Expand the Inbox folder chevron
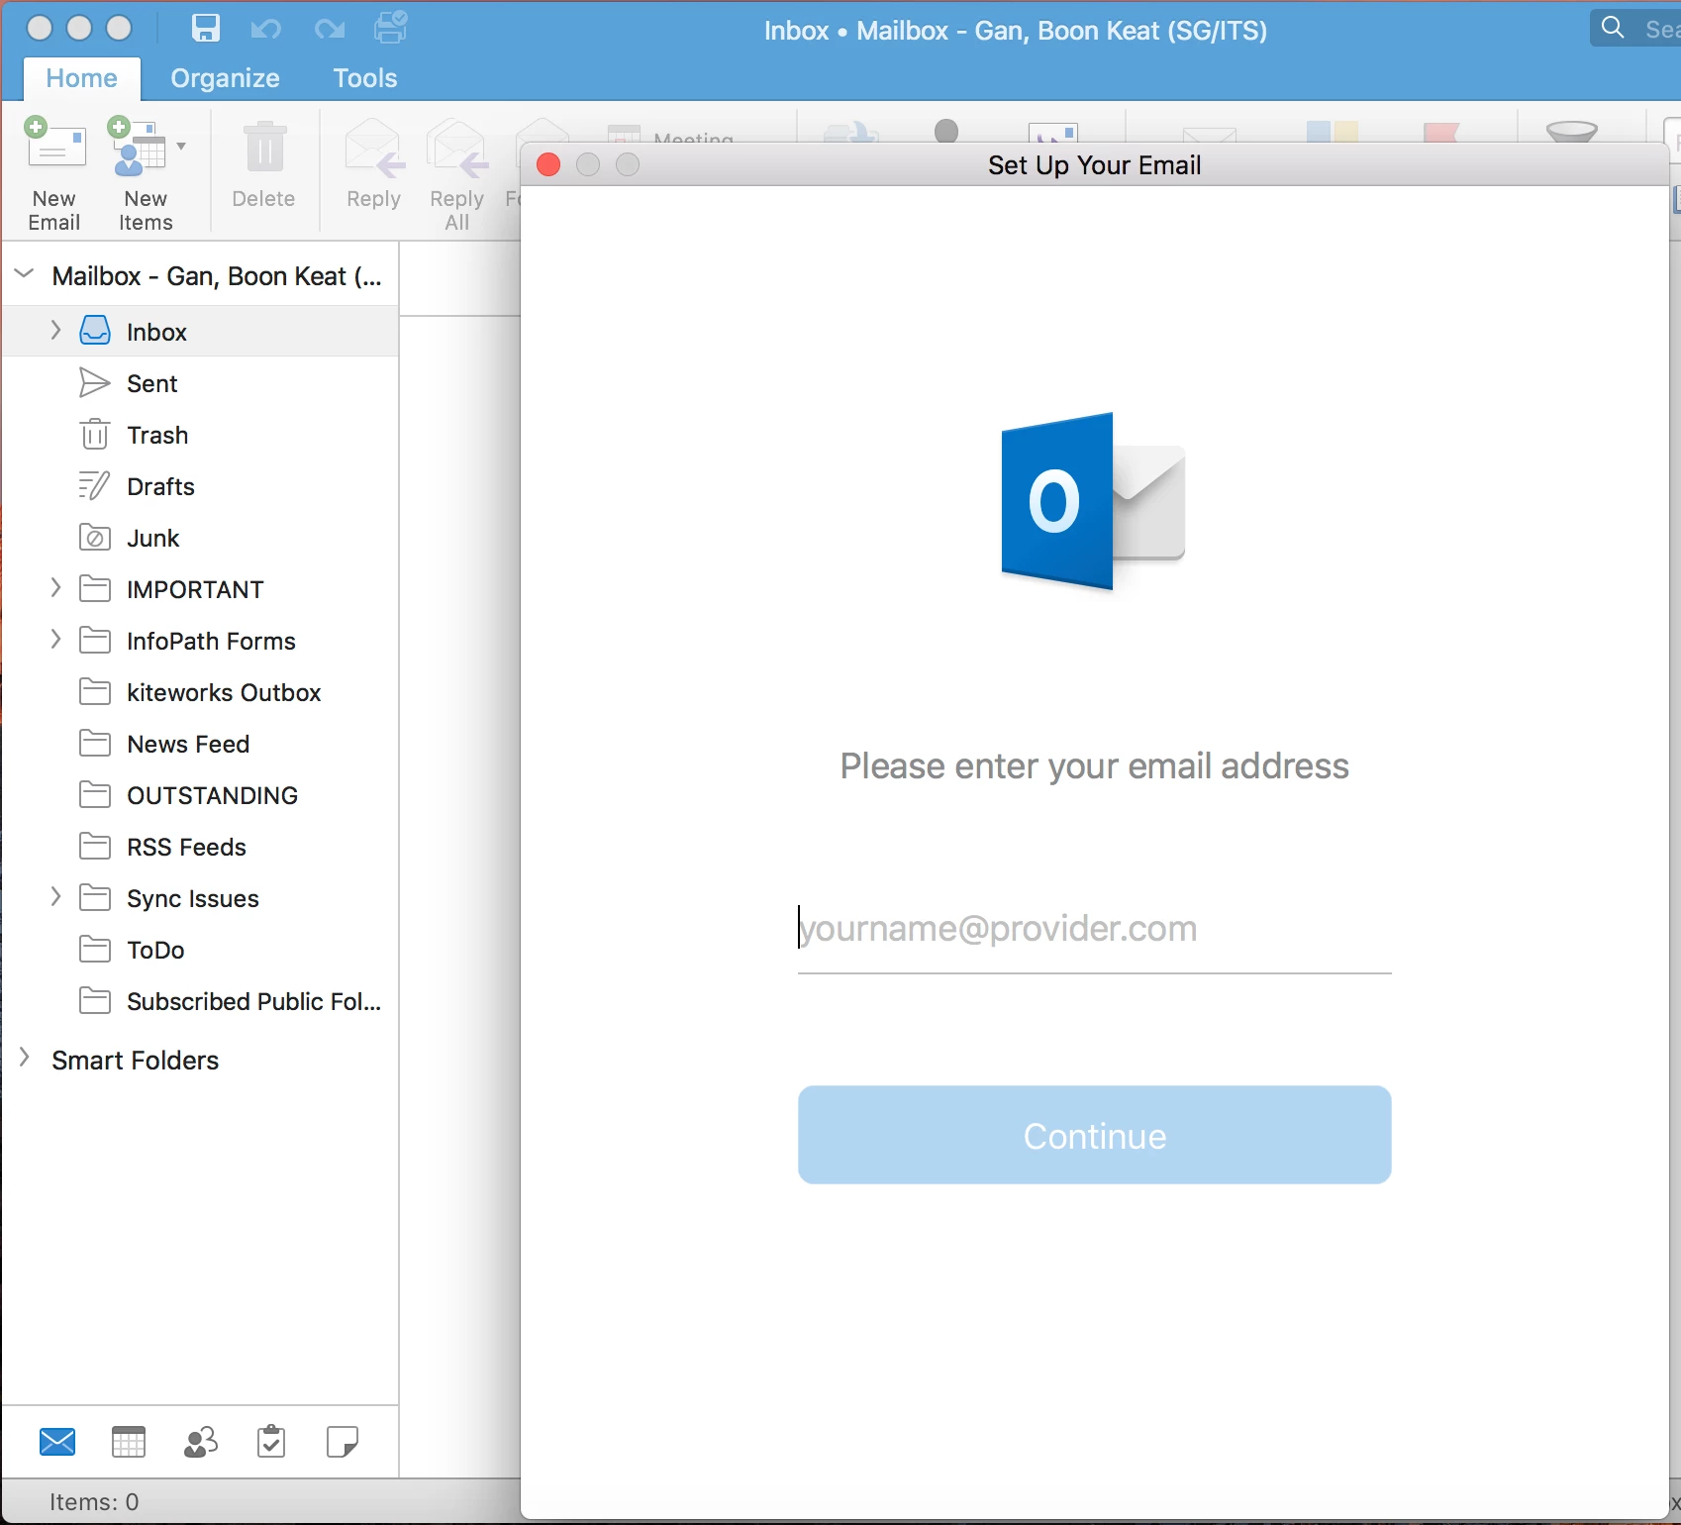This screenshot has height=1525, width=1681. (x=55, y=330)
